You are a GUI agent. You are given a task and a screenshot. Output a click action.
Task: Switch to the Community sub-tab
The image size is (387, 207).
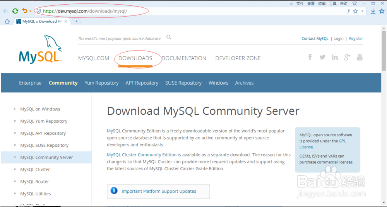(63, 83)
